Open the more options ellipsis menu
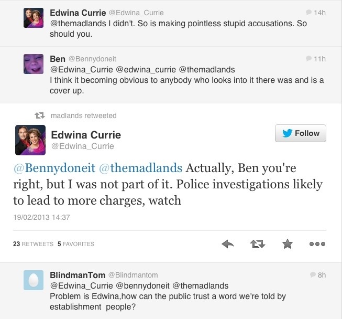The image size is (342, 319). 317,244
